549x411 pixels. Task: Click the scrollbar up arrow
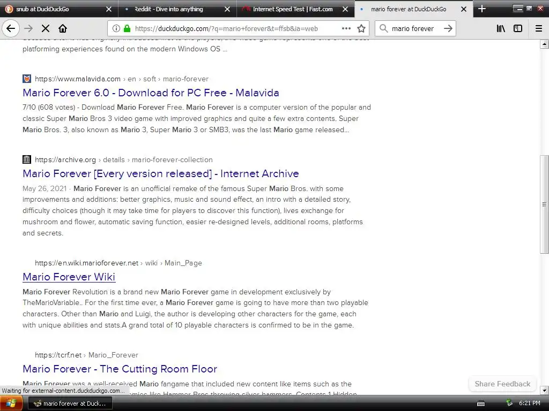[544, 44]
